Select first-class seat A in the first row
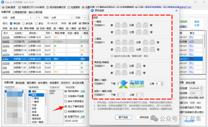The height and width of the screenshot is (127, 208). click(x=118, y=25)
